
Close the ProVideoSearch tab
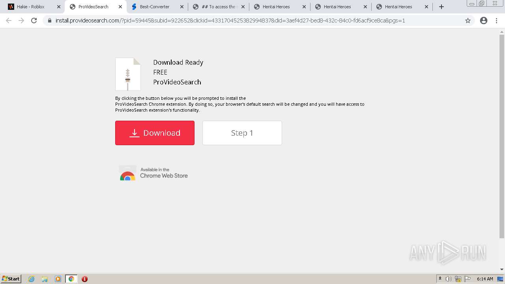point(120,7)
